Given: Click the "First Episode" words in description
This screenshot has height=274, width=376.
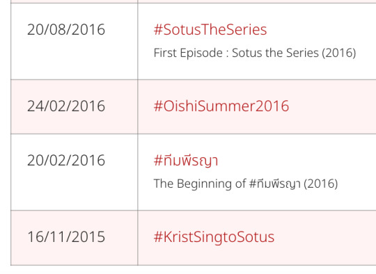Looking at the screenshot, I should pos(188,53).
